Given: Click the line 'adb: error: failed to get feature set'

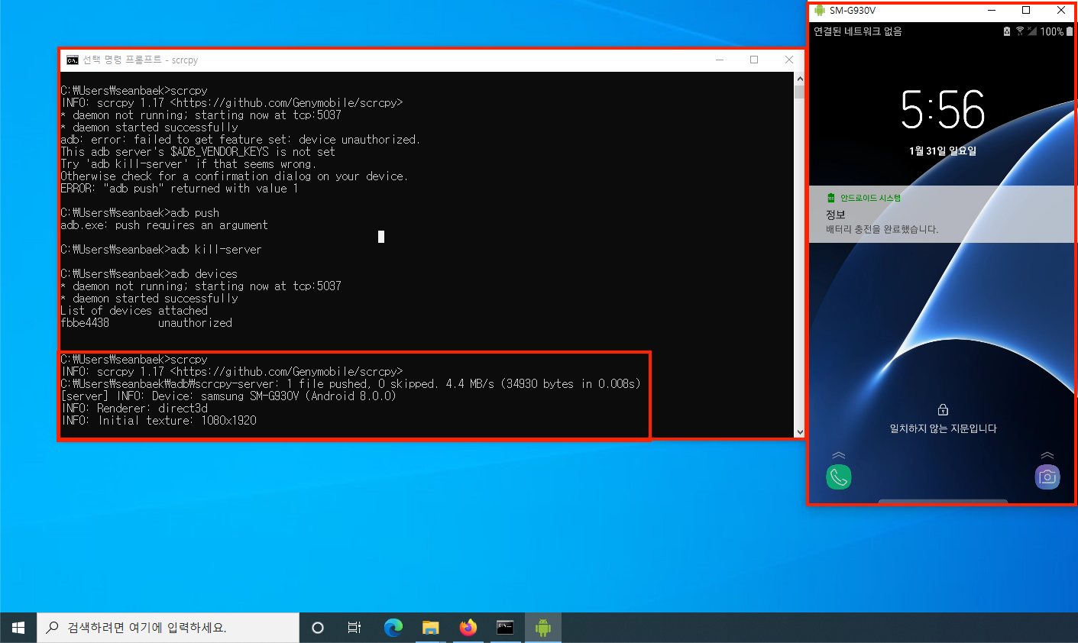Looking at the screenshot, I should pos(240,140).
